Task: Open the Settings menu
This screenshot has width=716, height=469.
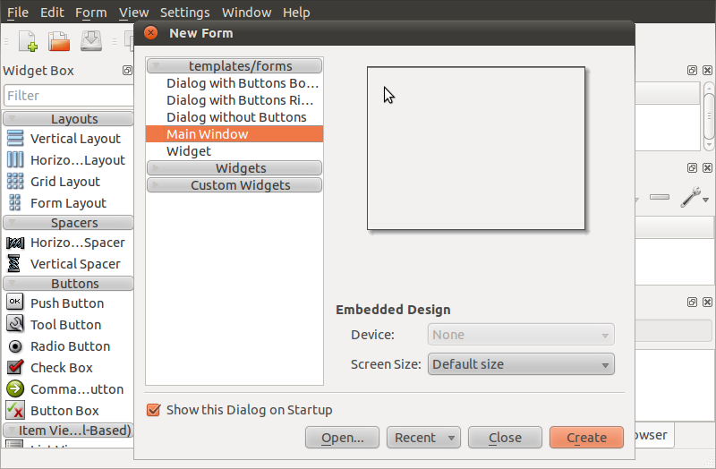Action: tap(185, 13)
